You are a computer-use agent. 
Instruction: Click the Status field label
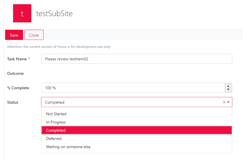(x=13, y=102)
